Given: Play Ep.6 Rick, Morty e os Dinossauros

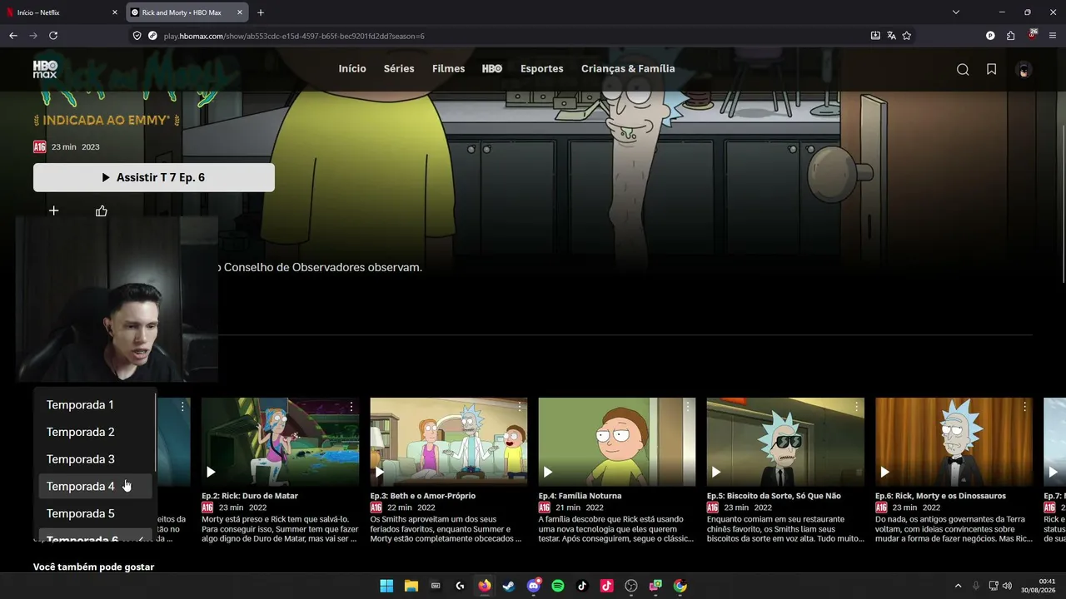Looking at the screenshot, I should (884, 472).
